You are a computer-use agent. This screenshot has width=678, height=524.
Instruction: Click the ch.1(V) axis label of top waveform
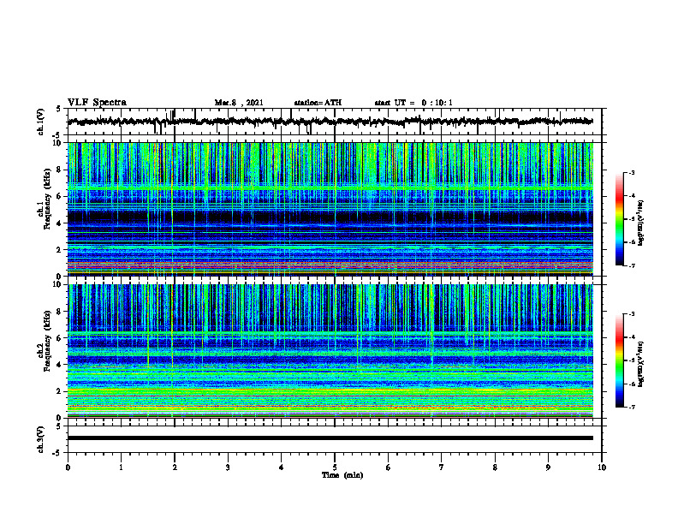pos(41,122)
